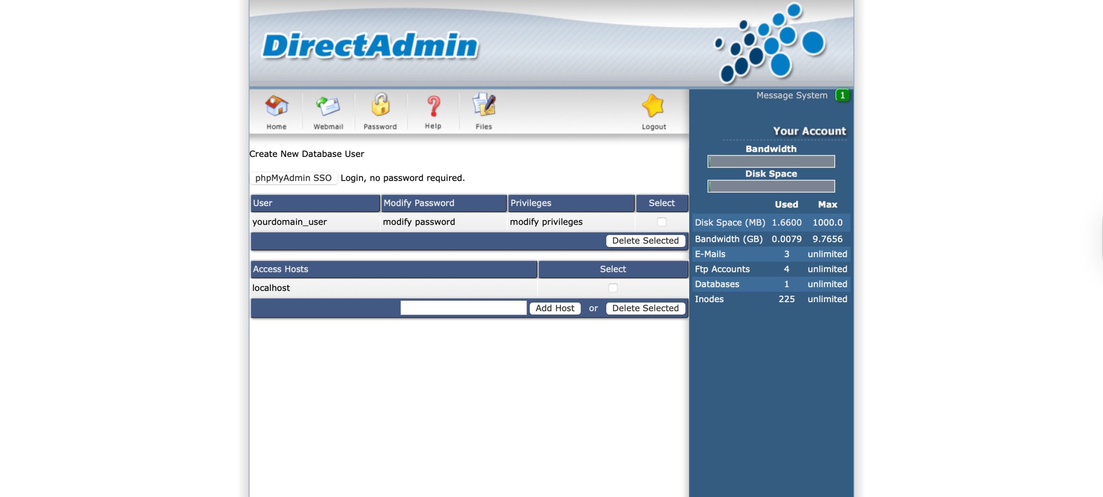Click the 225 inodes used value
Screen dimensions: 1103x497
coord(786,299)
